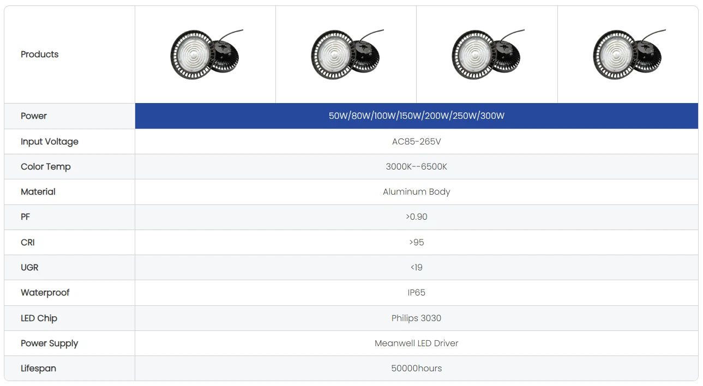Select the 'Products' header cell
703x386 pixels.
click(x=70, y=55)
